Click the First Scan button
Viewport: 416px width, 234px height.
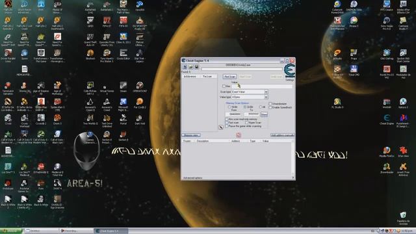point(229,77)
